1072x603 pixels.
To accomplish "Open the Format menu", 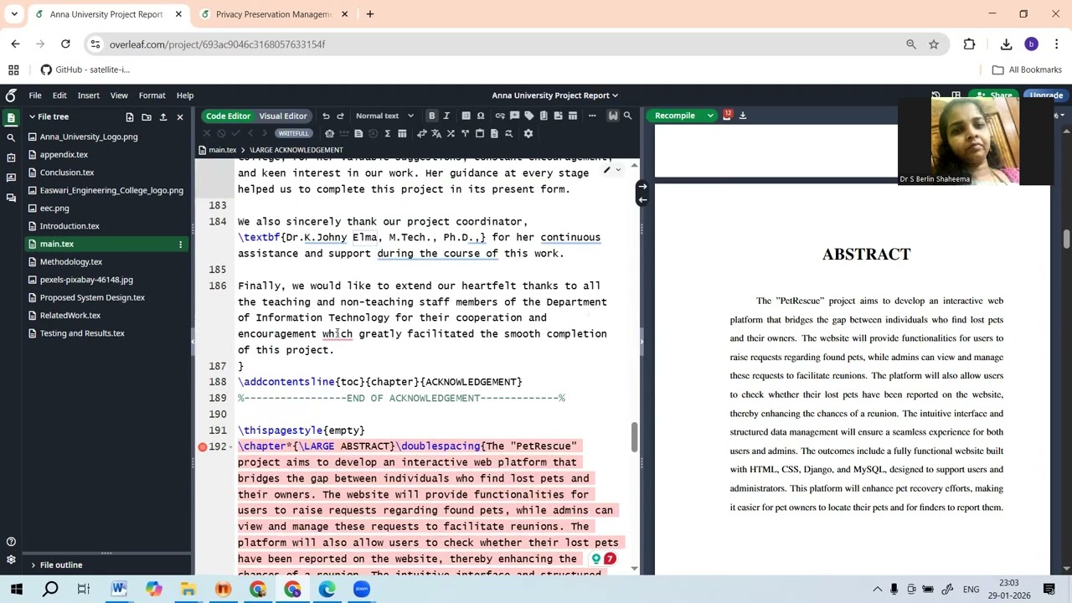I will coord(152,95).
